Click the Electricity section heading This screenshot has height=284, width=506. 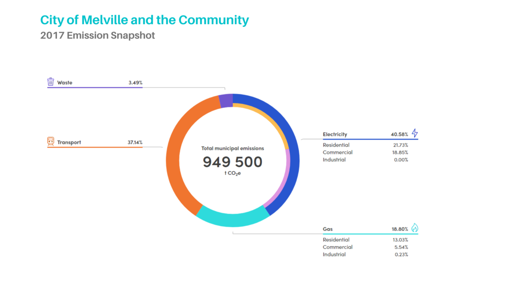point(335,134)
